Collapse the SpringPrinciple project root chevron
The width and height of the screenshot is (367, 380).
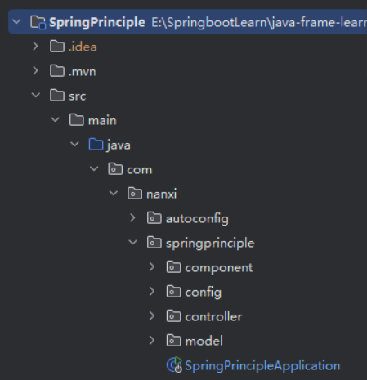(x=16, y=21)
